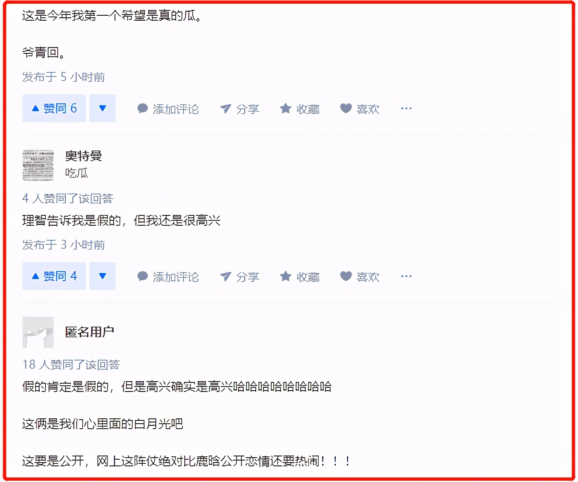Upvote the first answer with 赞同 6
The width and height of the screenshot is (578, 482).
[x=54, y=108]
